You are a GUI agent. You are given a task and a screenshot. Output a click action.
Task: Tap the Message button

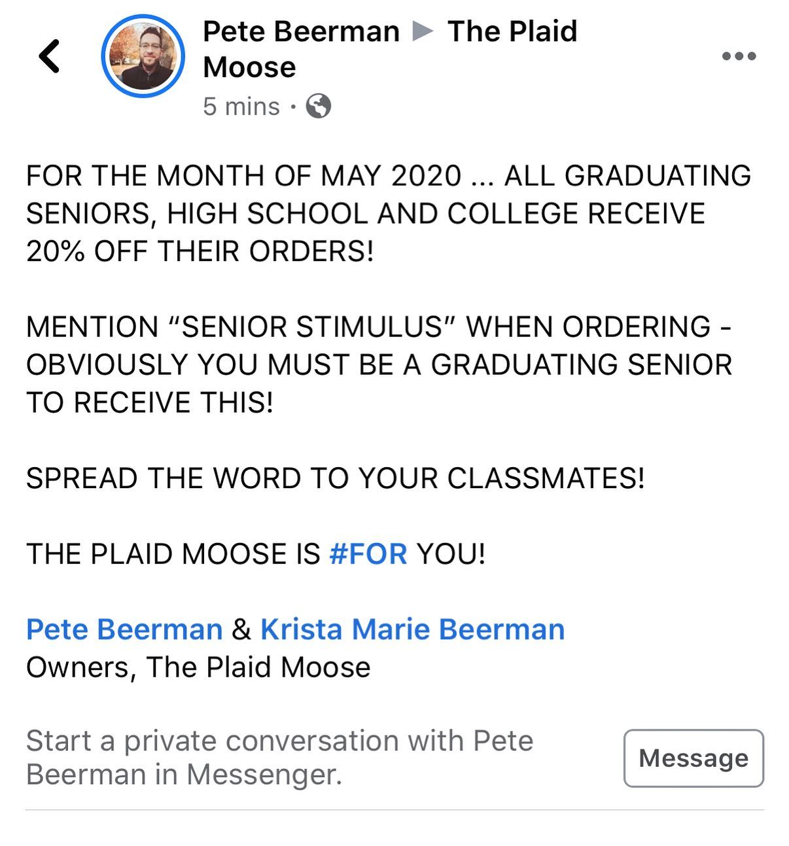coord(693,758)
